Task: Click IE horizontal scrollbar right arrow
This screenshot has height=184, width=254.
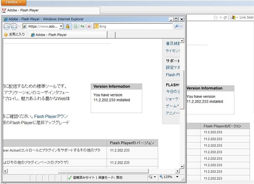Action: (178, 171)
